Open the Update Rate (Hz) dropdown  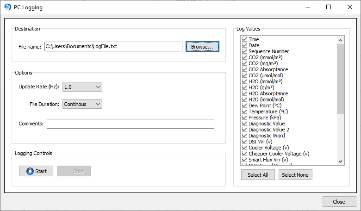(x=82, y=87)
